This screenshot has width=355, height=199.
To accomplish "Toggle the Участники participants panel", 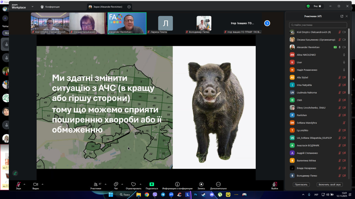I will (96, 185).
